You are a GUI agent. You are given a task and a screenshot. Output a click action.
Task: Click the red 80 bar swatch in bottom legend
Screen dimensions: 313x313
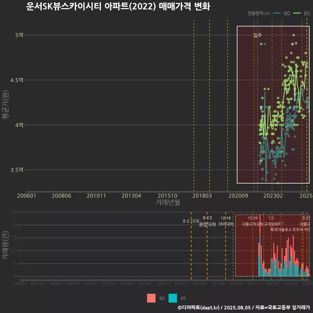(151, 298)
